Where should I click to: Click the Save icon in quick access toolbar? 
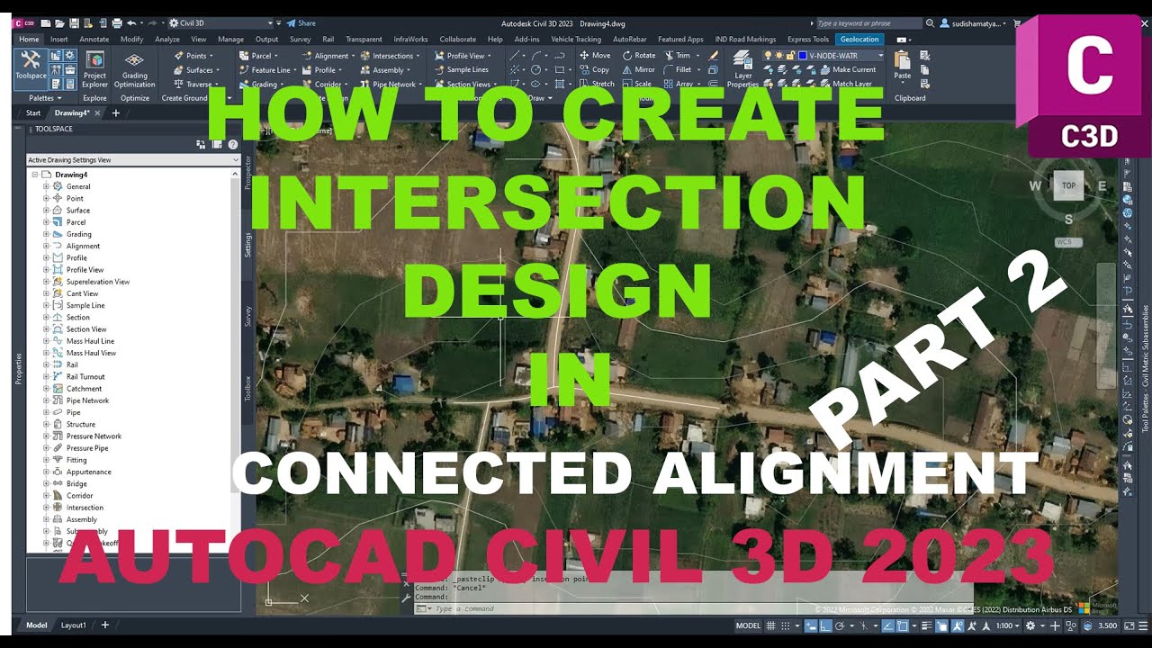[72, 22]
